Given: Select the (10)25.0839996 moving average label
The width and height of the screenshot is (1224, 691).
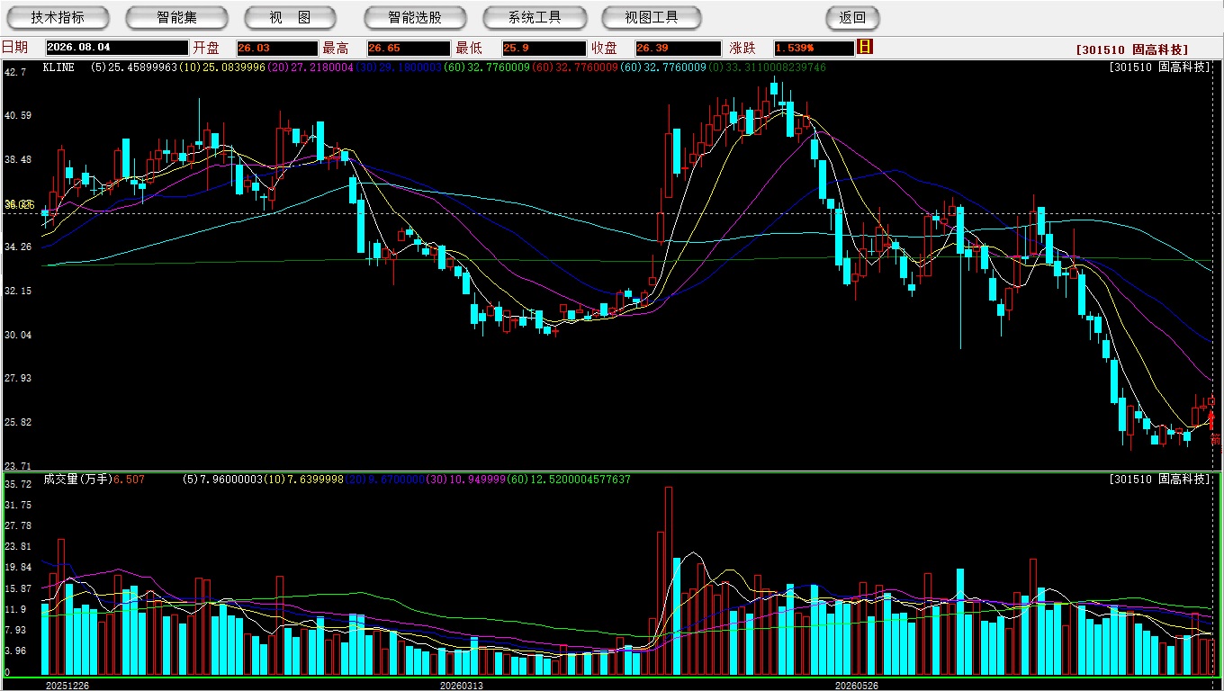Looking at the screenshot, I should 222,67.
